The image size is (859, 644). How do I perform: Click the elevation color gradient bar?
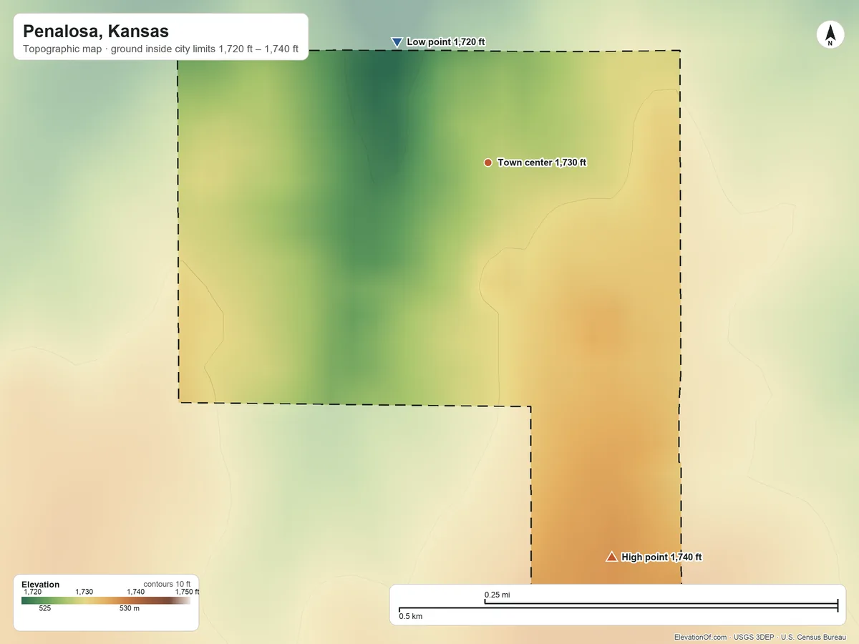click(x=106, y=601)
